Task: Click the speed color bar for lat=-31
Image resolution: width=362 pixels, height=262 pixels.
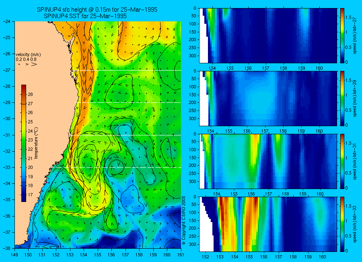Action: (x=342, y=161)
